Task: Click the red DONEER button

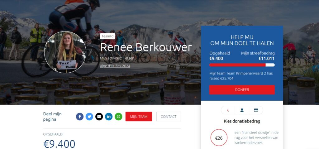Action: coord(242,90)
